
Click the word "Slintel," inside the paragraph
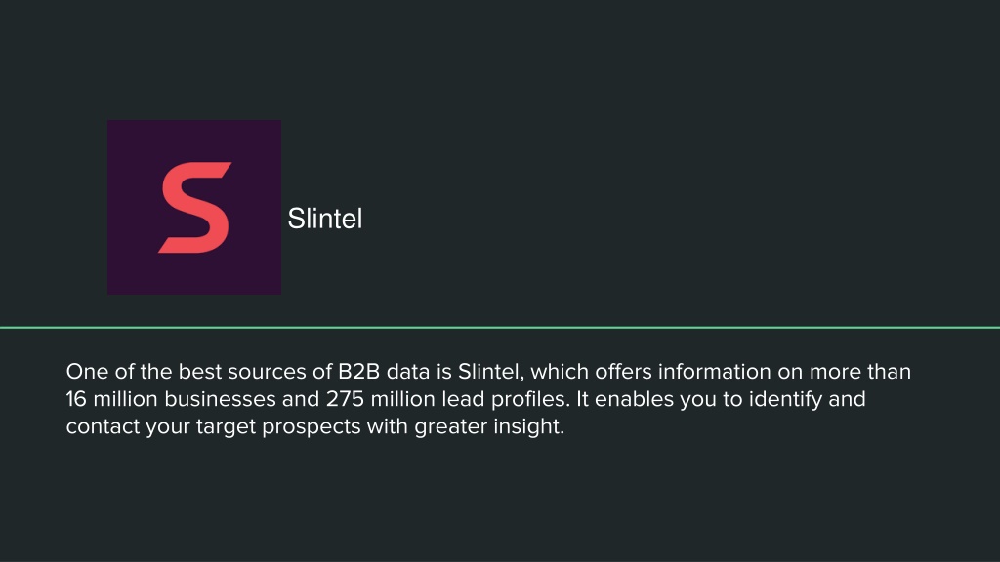point(491,371)
